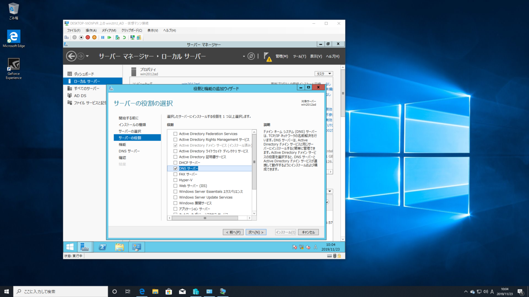This screenshot has height=297, width=529.
Task: Open Microsoft Store on host taskbar
Action: 168,291
